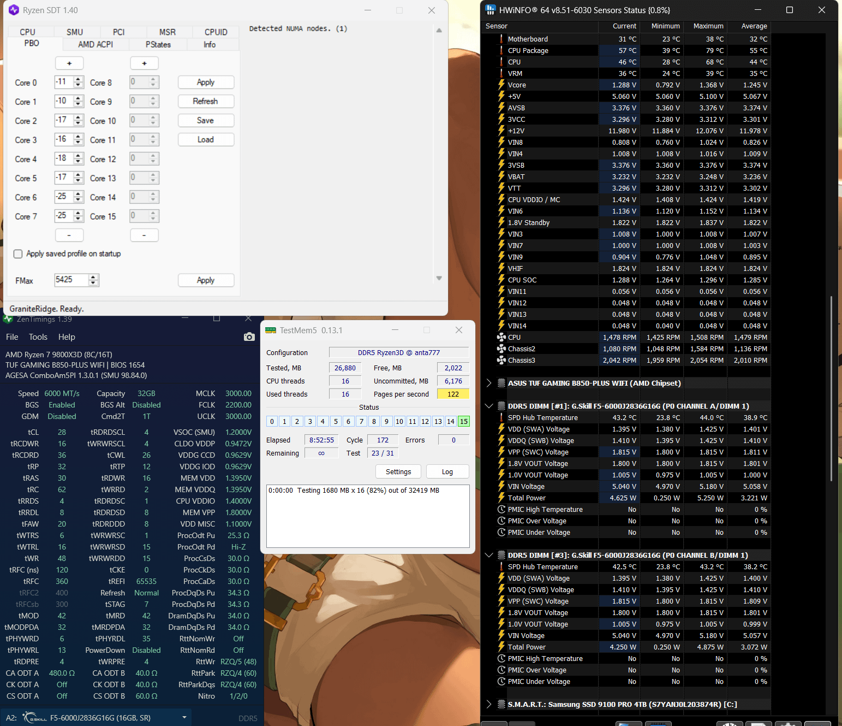Expand the ASUS TUF GAMING B850-PLUS WIFI sensor group
842x726 pixels.
(x=489, y=383)
